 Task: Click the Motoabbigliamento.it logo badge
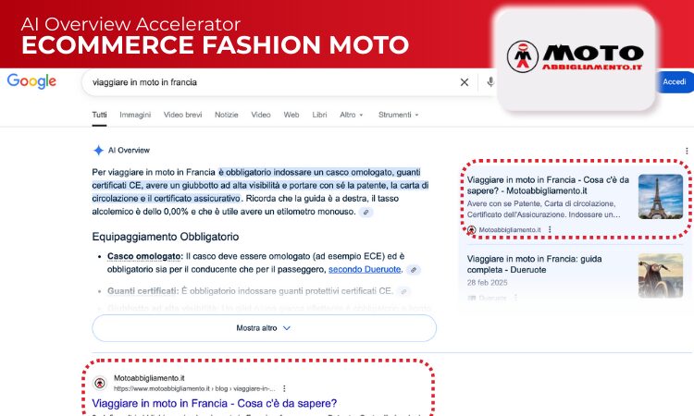(x=576, y=59)
